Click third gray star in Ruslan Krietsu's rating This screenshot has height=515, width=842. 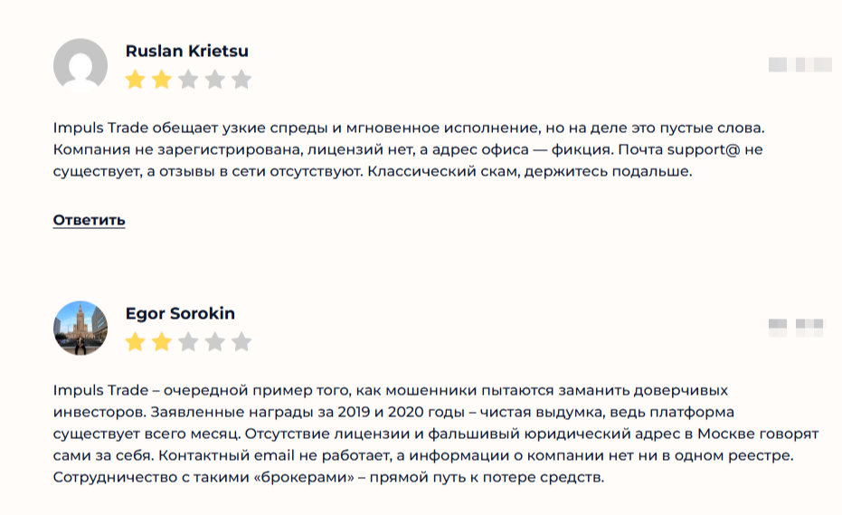[x=188, y=80]
